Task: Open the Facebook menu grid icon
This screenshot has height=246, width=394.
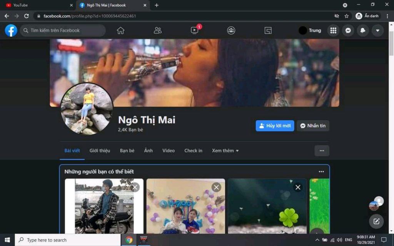Action: click(333, 30)
